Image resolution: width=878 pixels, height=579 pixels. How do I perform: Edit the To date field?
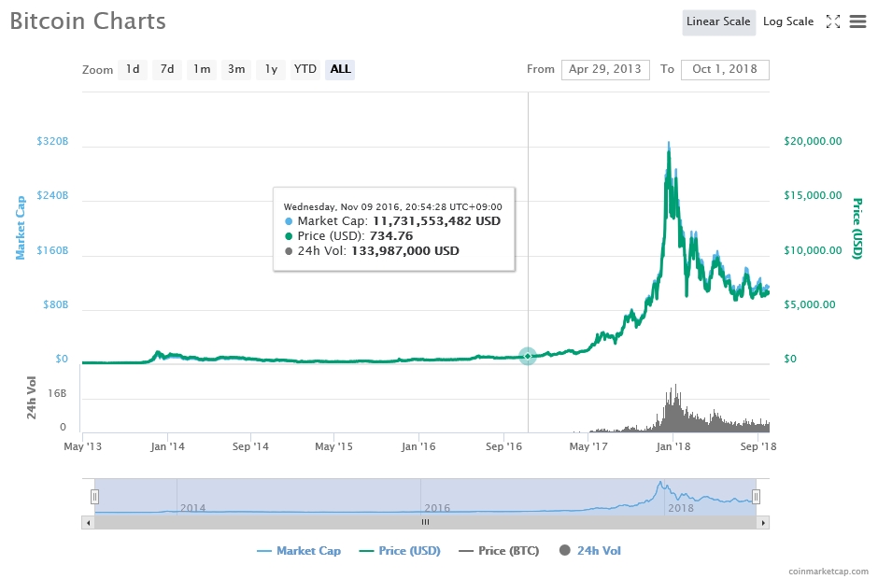(x=725, y=69)
